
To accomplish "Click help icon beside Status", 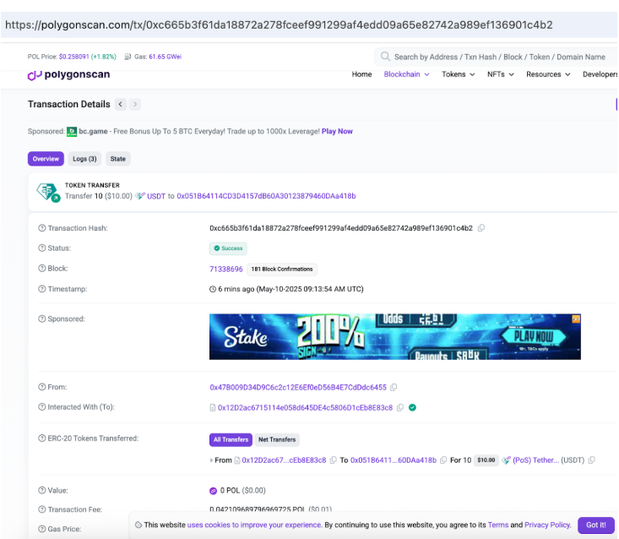I will [42, 248].
